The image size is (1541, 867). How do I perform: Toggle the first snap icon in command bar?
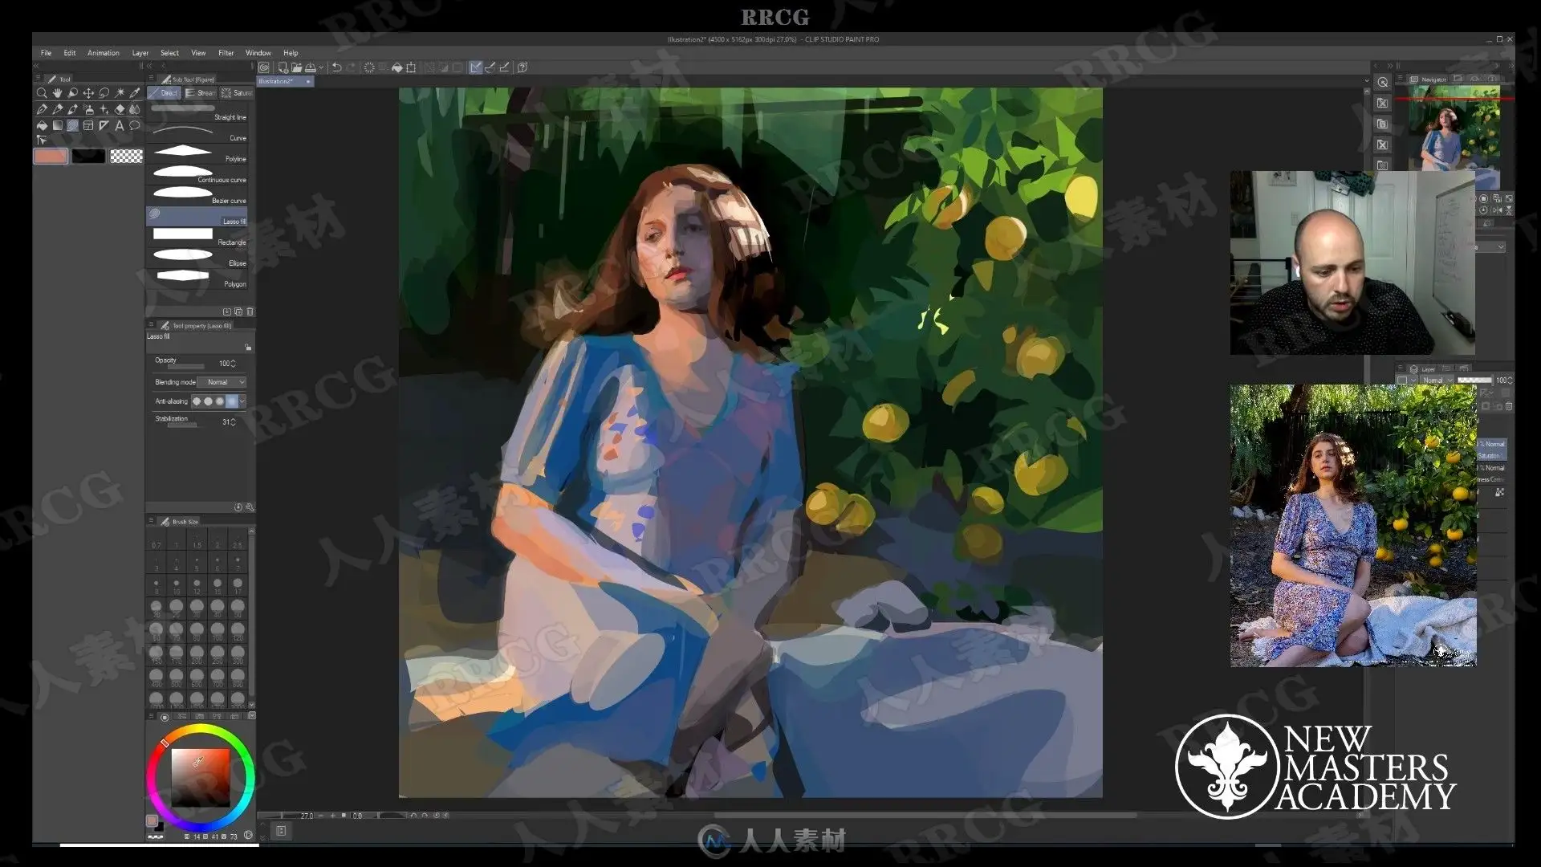pyautogui.click(x=476, y=67)
